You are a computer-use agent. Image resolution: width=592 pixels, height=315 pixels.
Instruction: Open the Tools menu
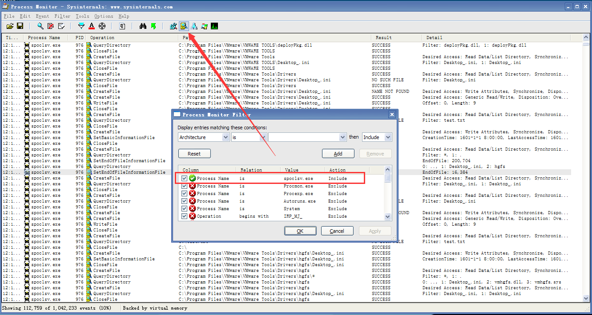click(x=82, y=16)
